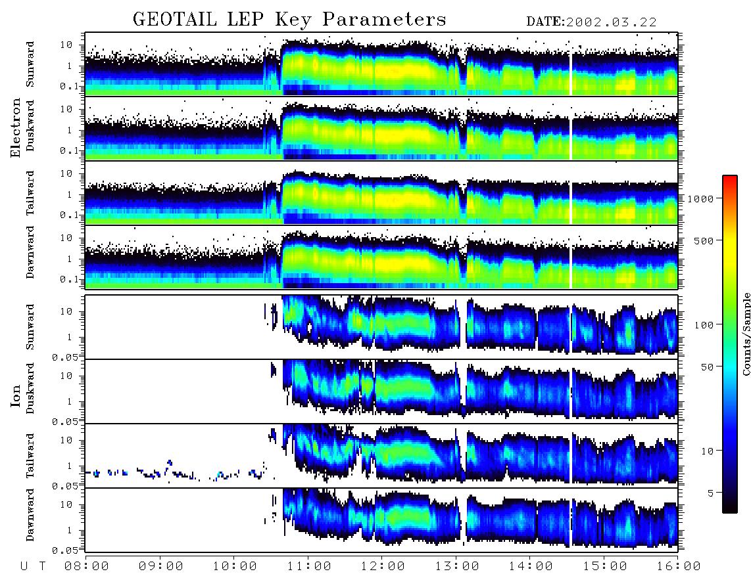
Task: Select the Ion Dawnward panel label
Action: (30, 515)
